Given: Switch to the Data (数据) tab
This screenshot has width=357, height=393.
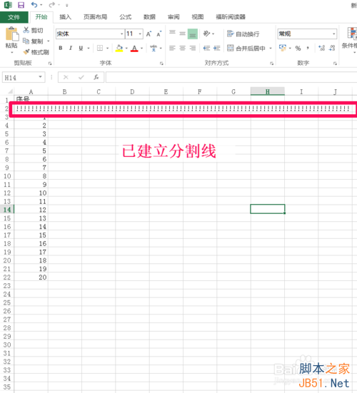Looking at the screenshot, I should pyautogui.click(x=149, y=17).
